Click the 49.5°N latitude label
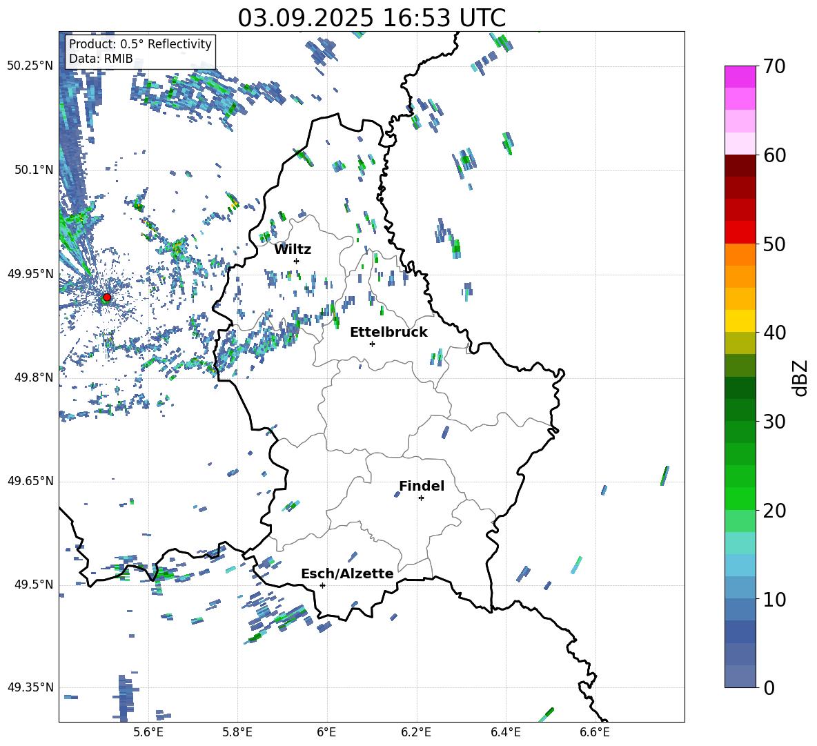Viewport: 817px width, 746px height. tap(33, 584)
